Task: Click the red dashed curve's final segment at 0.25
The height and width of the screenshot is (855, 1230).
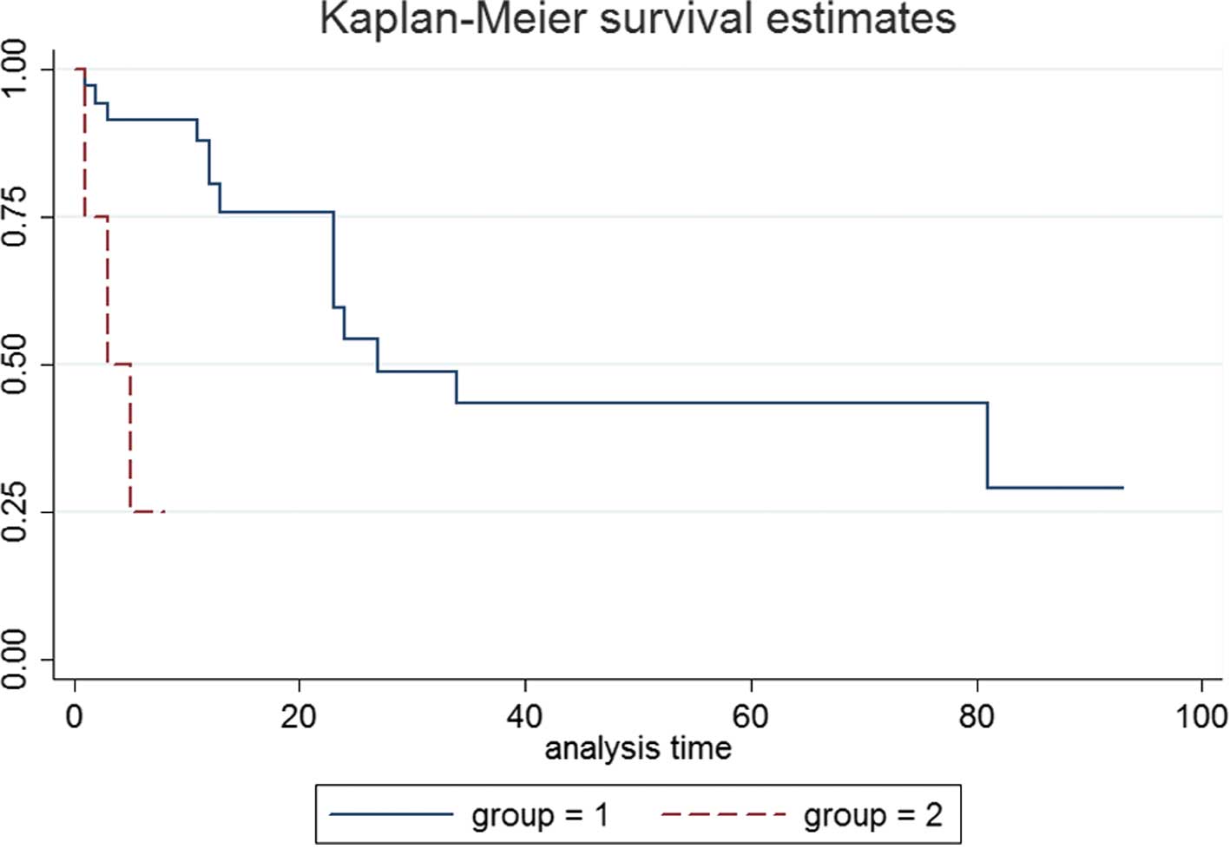Action: point(148,512)
